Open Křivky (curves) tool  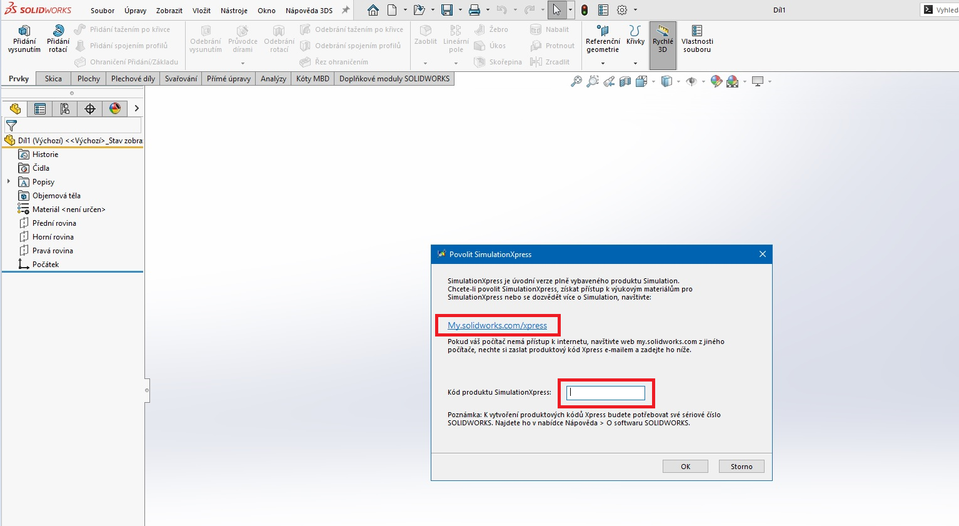coord(635,34)
